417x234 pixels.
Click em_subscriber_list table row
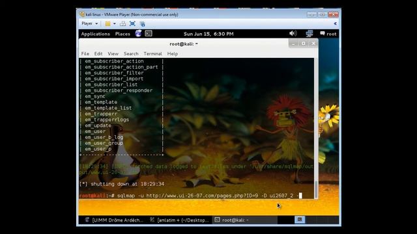tap(111, 84)
